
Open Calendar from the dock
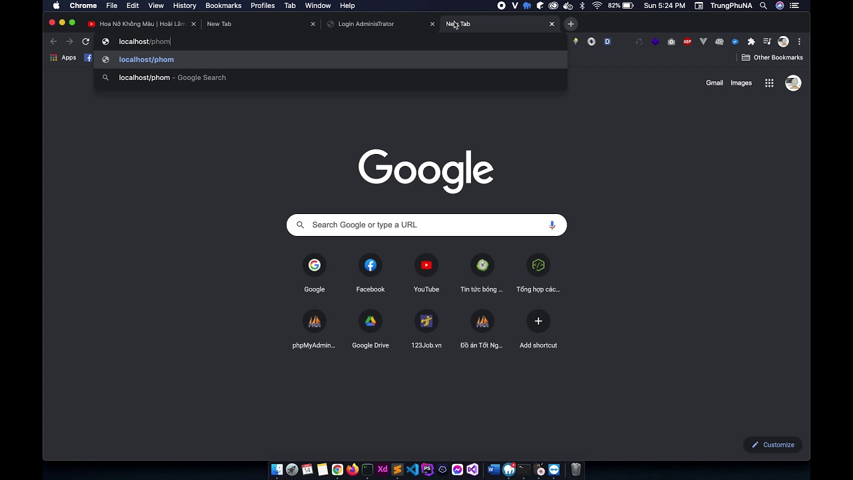(x=307, y=469)
